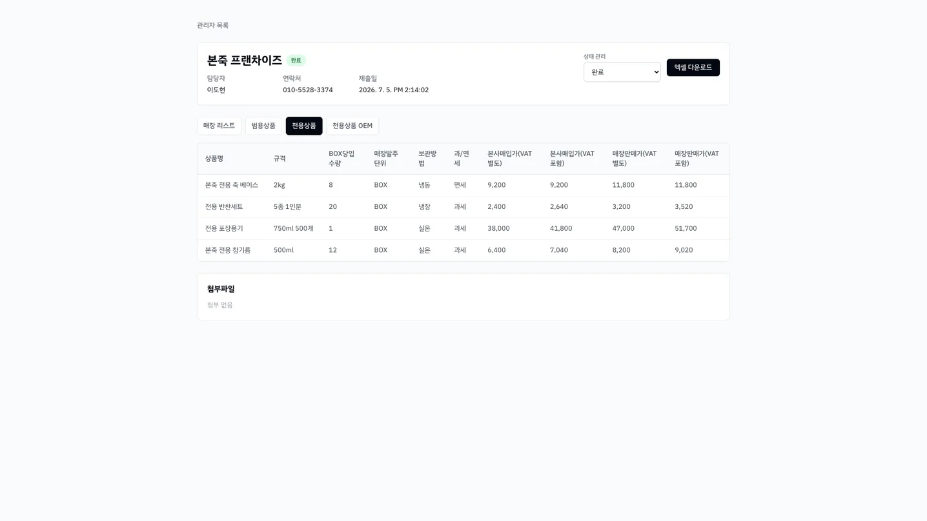Select product 본죽 전용 참기름
Image resolution: width=927 pixels, height=521 pixels.
(228, 250)
